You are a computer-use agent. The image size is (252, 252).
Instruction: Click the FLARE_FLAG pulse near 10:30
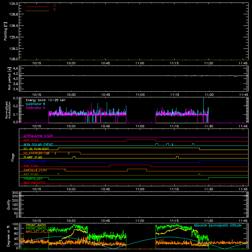[74, 157]
